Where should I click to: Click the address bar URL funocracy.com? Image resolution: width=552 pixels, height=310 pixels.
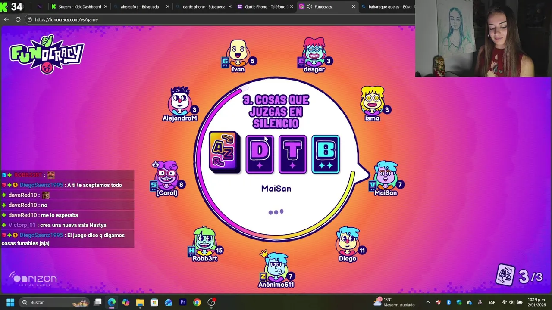coord(66,19)
